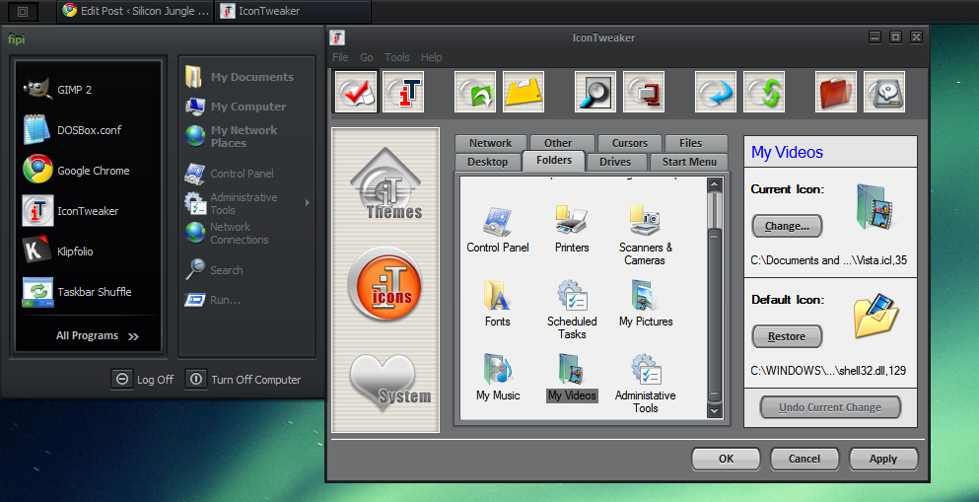Click the Apply button
The image size is (979, 502).
[883, 459]
